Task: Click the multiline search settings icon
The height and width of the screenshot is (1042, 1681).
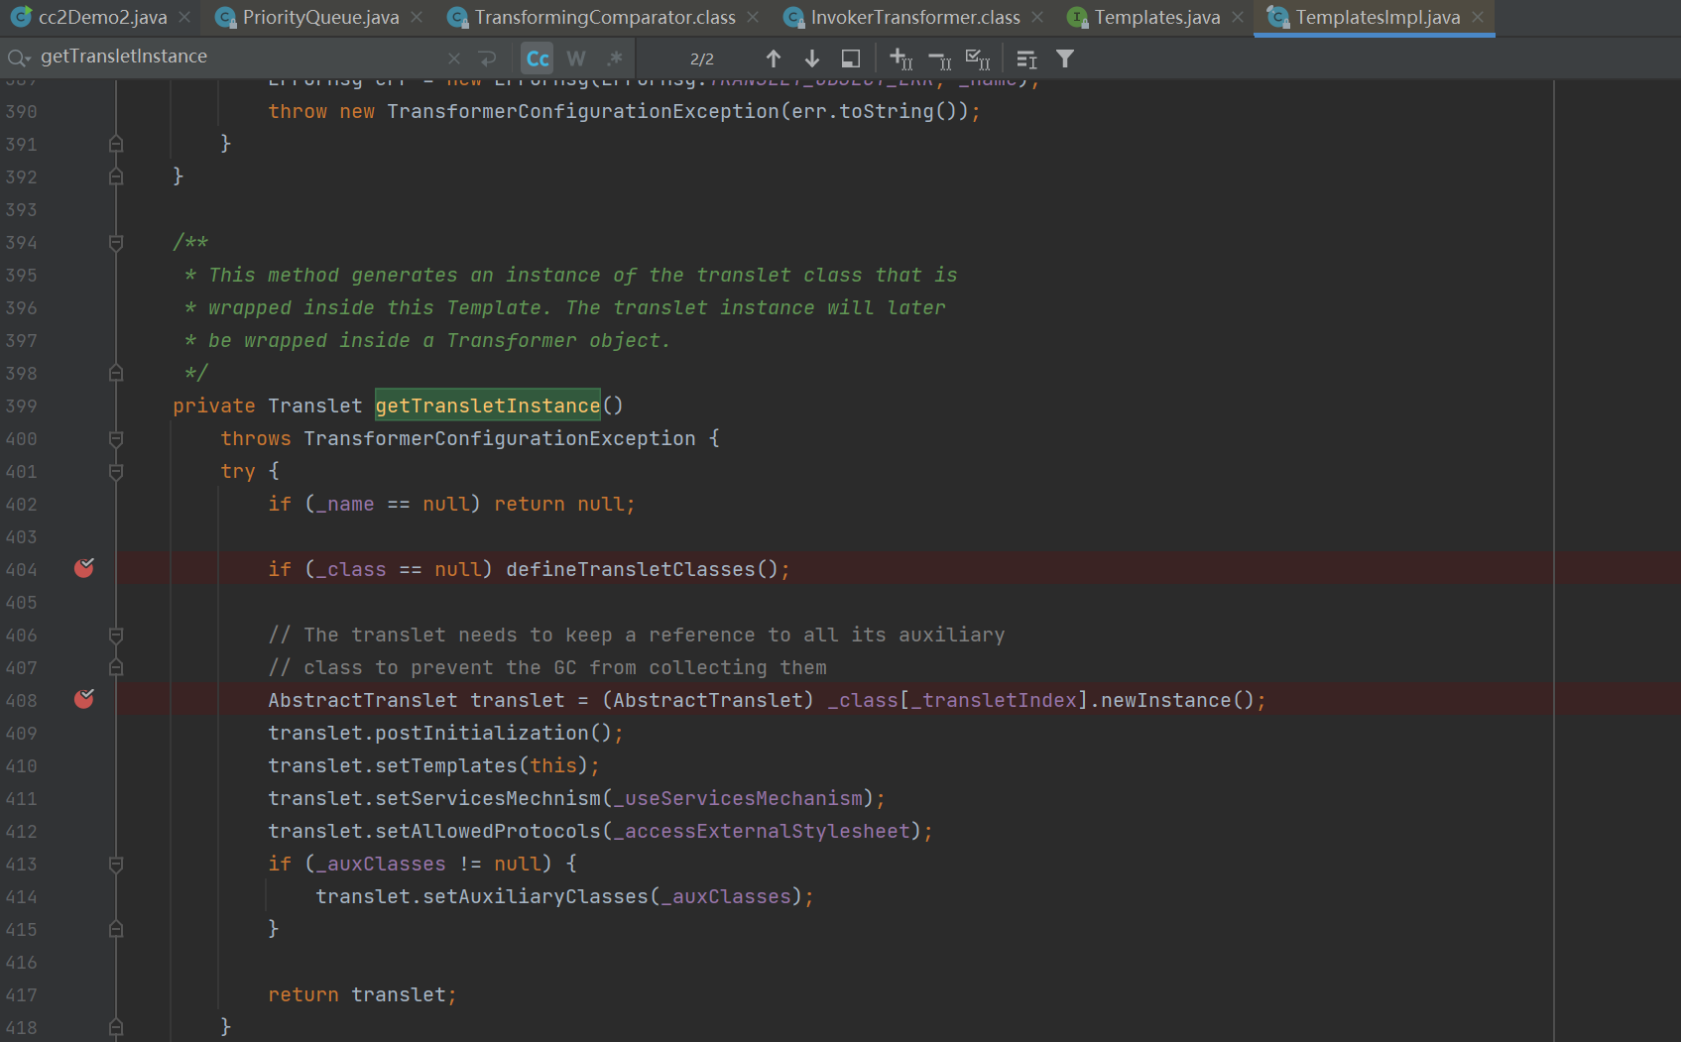Action: (x=1026, y=58)
